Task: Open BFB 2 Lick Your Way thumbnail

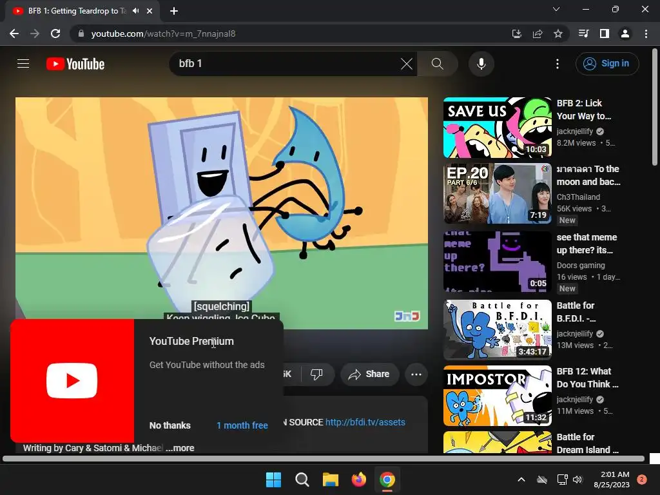Action: coord(497,128)
